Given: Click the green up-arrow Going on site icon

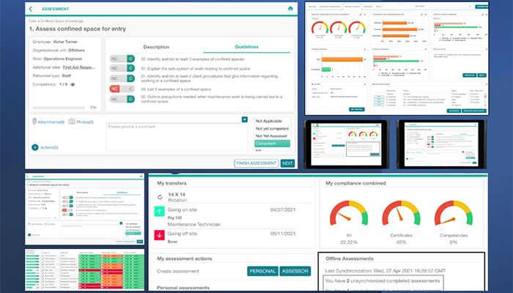Looking at the screenshot, I should pos(159,211).
